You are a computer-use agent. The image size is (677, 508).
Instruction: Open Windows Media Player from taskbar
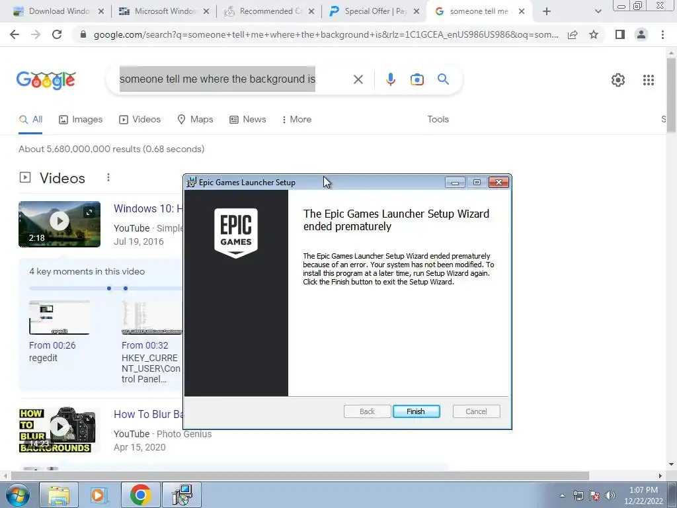pyautogui.click(x=99, y=495)
